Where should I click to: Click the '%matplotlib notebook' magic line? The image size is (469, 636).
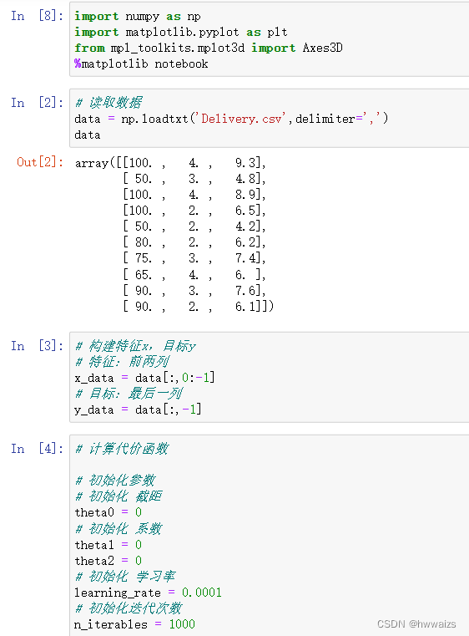coord(141,64)
